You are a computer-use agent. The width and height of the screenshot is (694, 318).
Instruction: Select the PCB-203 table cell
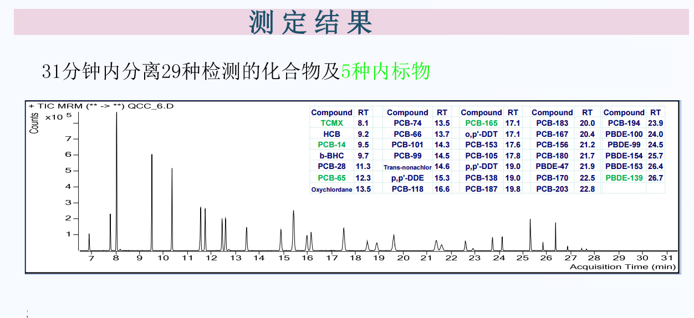pyautogui.click(x=552, y=189)
